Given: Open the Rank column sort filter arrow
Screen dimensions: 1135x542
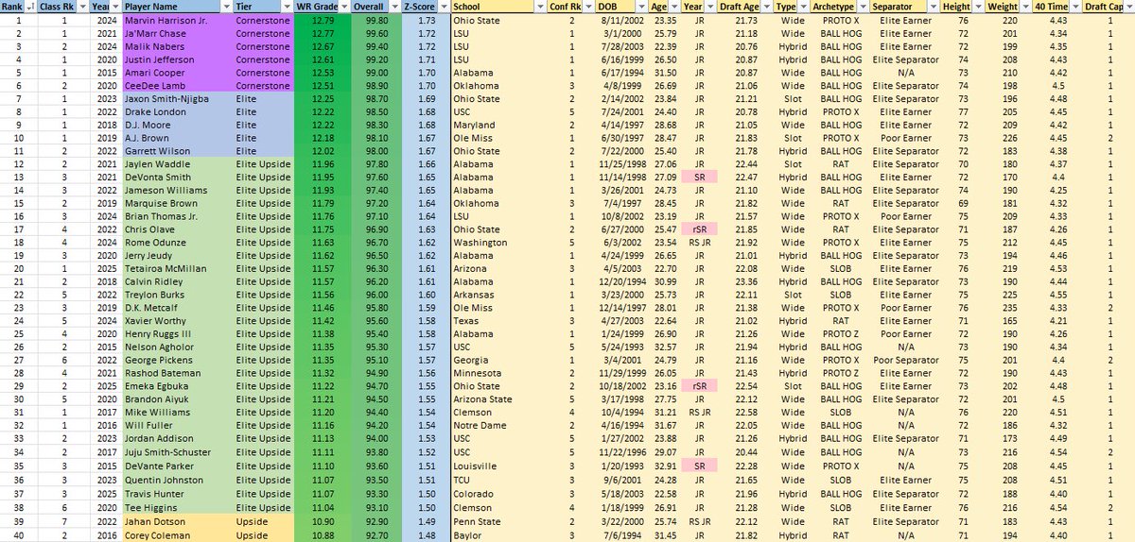Looking at the screenshot, I should point(29,6).
